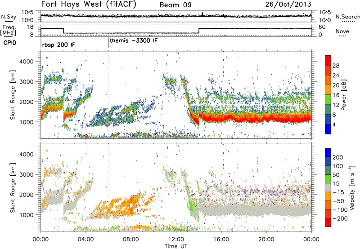Click the '28' Power colorbar tick label
This screenshot has height=249, width=360.
336,66
